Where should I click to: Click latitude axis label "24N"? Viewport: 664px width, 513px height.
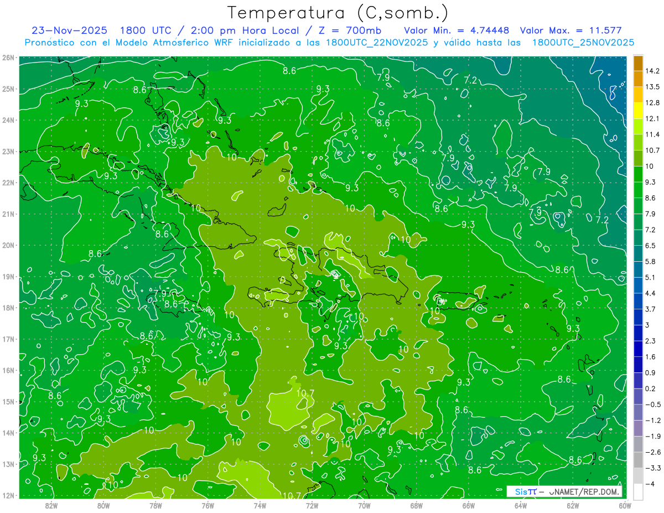coord(8,120)
